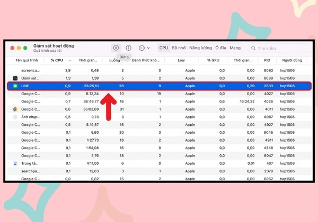Screen dimensions: 318x222
Task: Click the Trung tâ... process icon
Action: [15, 163]
